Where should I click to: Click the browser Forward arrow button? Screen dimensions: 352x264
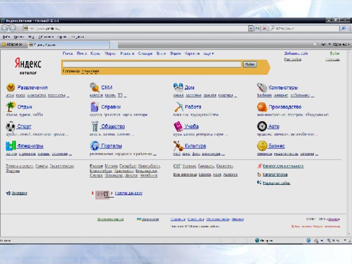coord(13,29)
